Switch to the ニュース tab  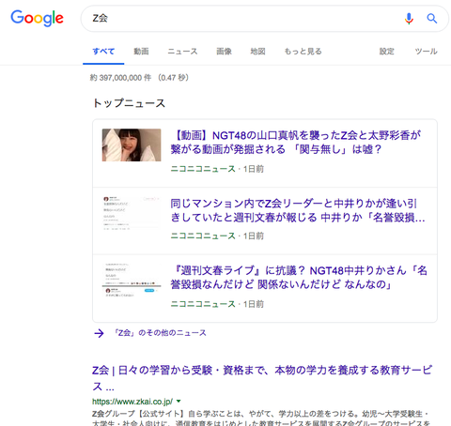point(182,52)
